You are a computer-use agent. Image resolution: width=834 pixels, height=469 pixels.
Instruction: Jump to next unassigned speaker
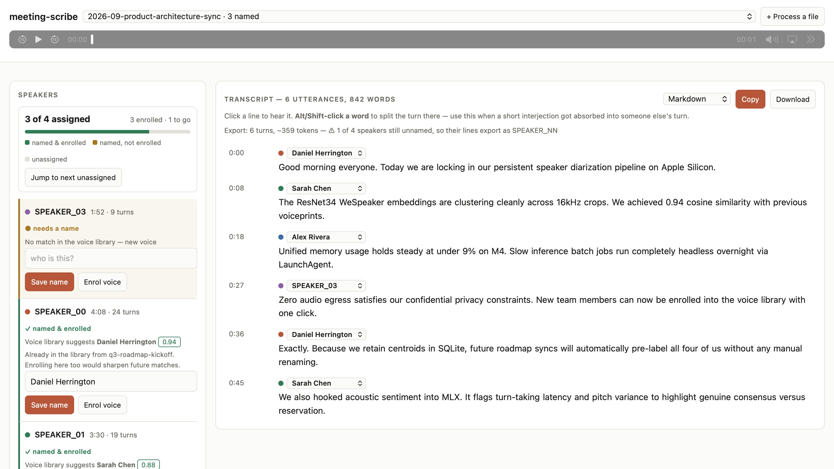(x=73, y=177)
